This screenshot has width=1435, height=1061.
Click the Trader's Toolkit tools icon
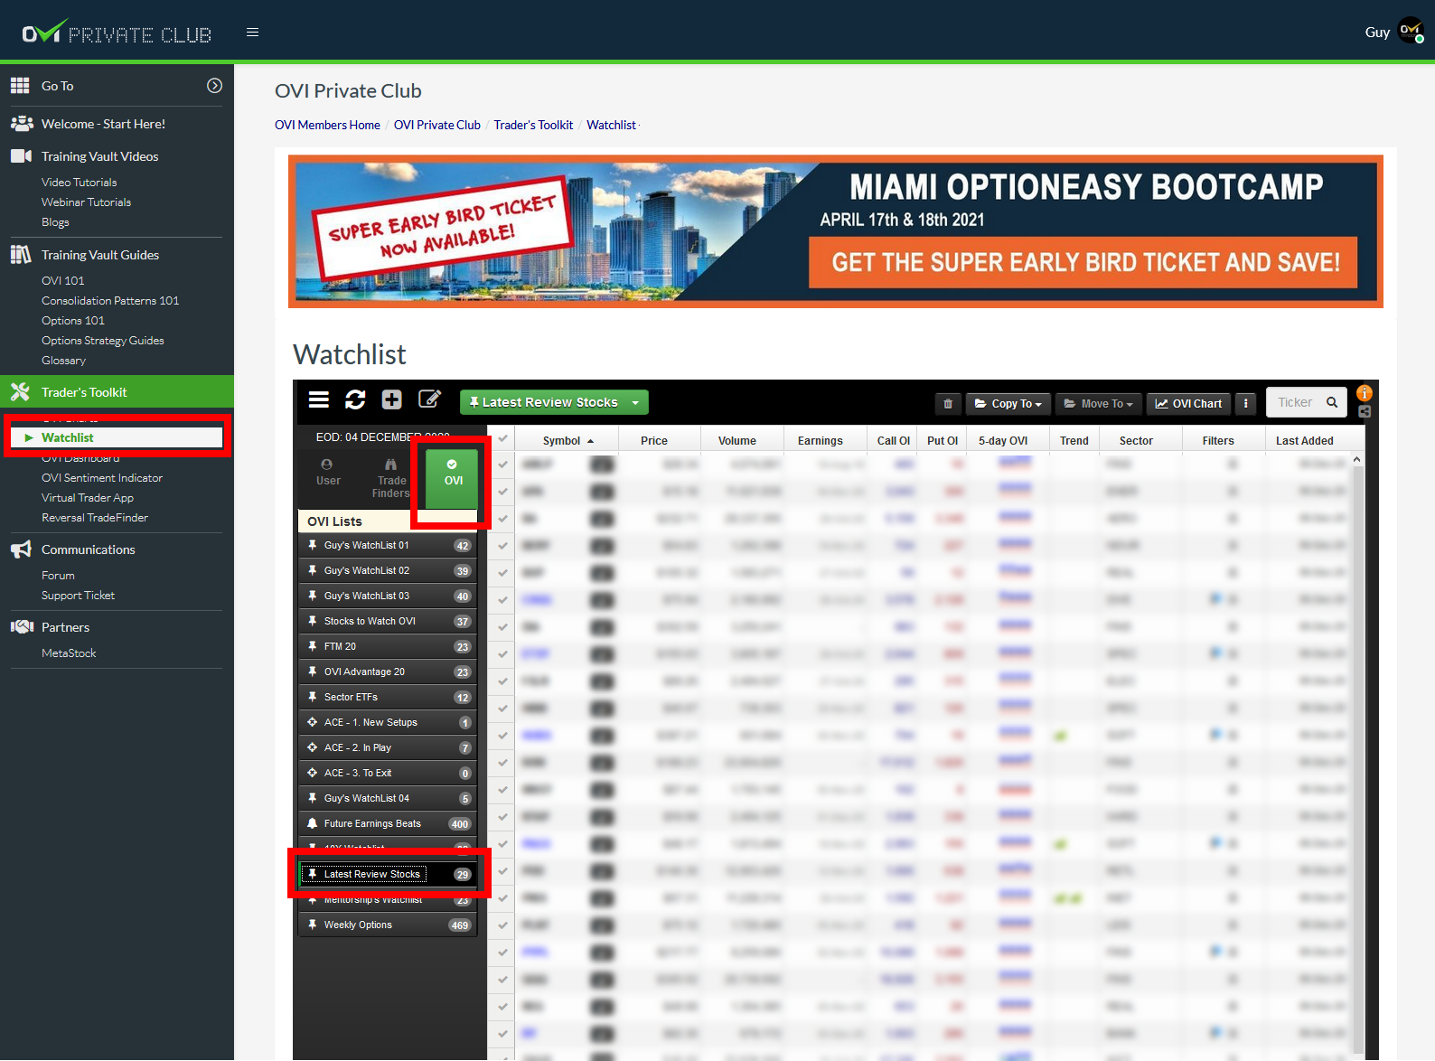pos(20,392)
